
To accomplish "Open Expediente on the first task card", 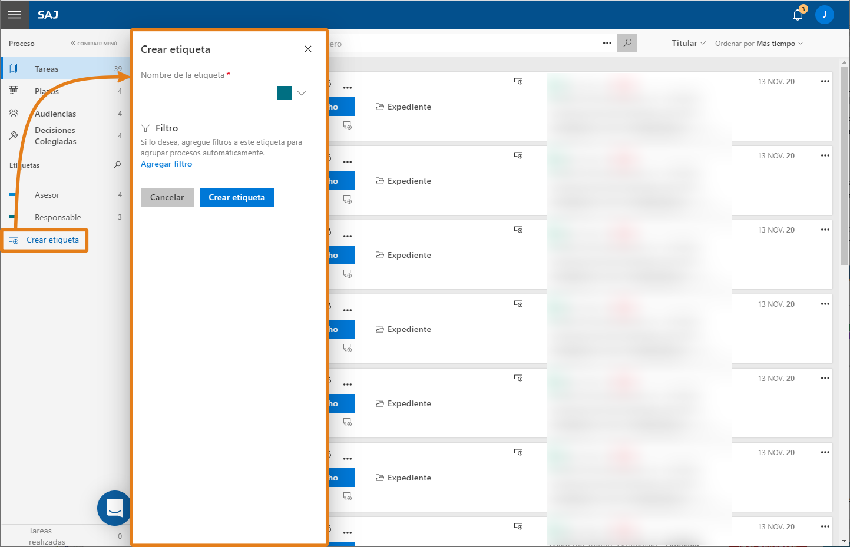I will coord(403,107).
